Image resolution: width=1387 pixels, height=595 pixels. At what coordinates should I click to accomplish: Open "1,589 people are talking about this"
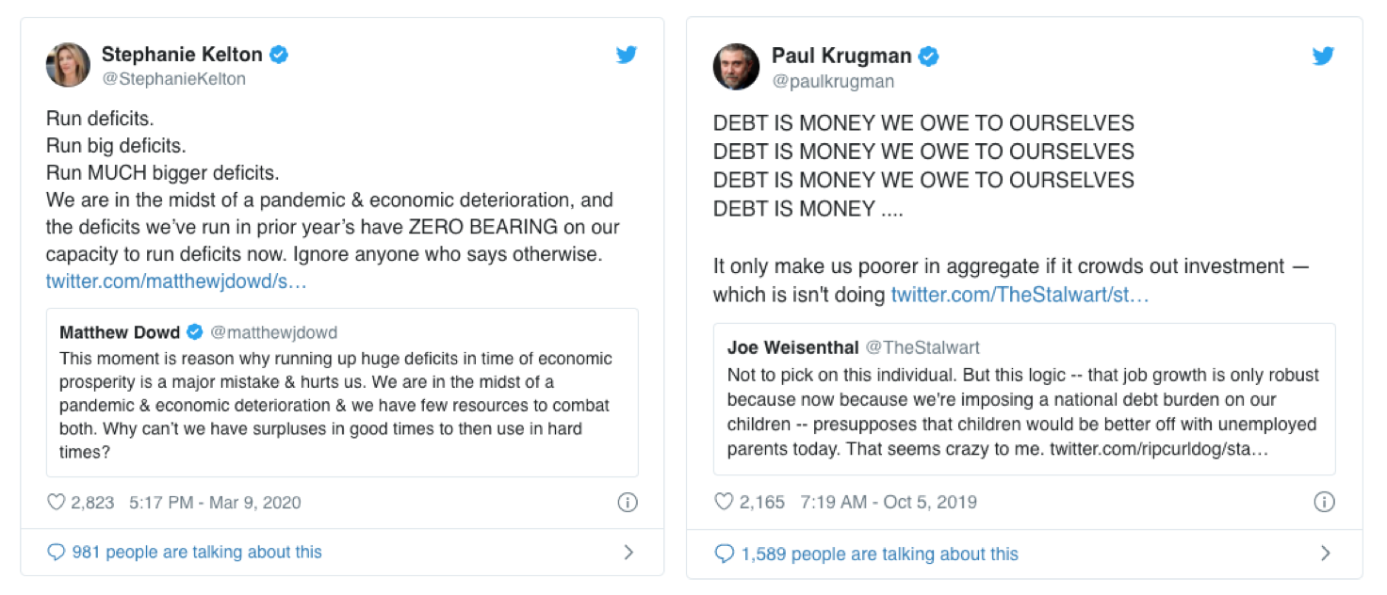(x=879, y=554)
